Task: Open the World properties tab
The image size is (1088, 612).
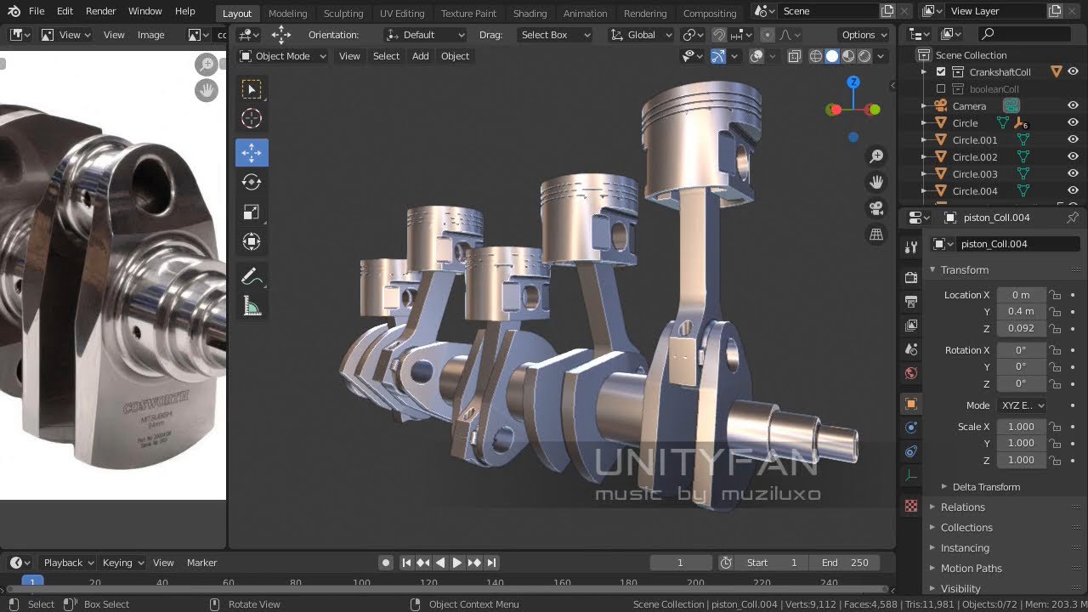Action: [x=911, y=373]
